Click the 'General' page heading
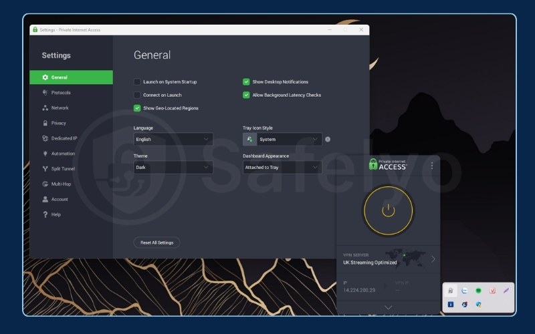The image size is (535, 334). [152, 55]
